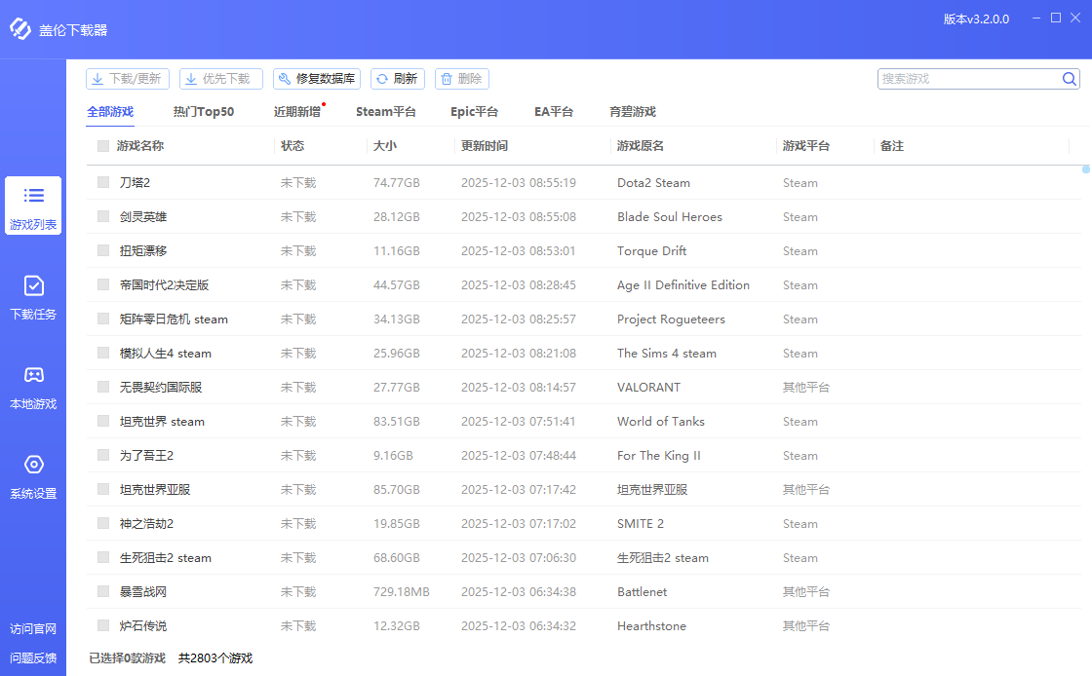Screen dimensions: 1092x676
Task: Open the Epic平台 tab
Action: click(475, 111)
